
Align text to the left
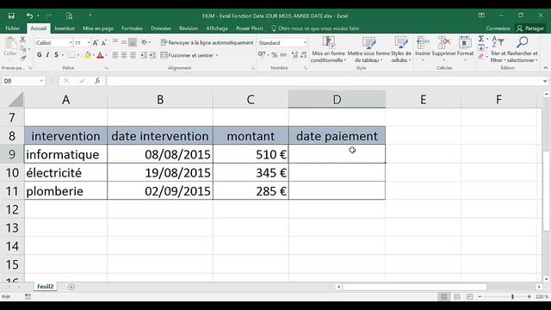coord(115,55)
